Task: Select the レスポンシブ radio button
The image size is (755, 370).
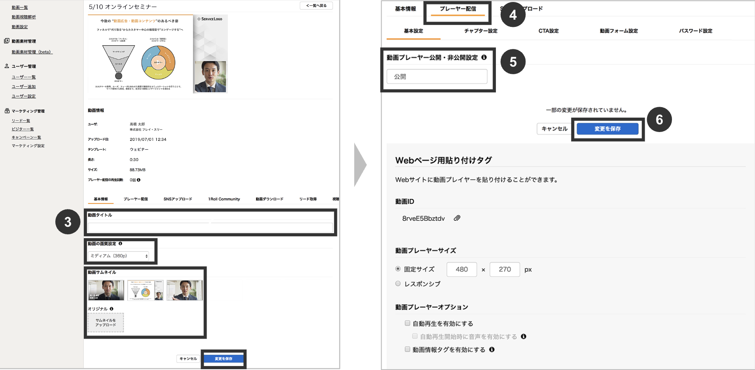Action: [398, 283]
